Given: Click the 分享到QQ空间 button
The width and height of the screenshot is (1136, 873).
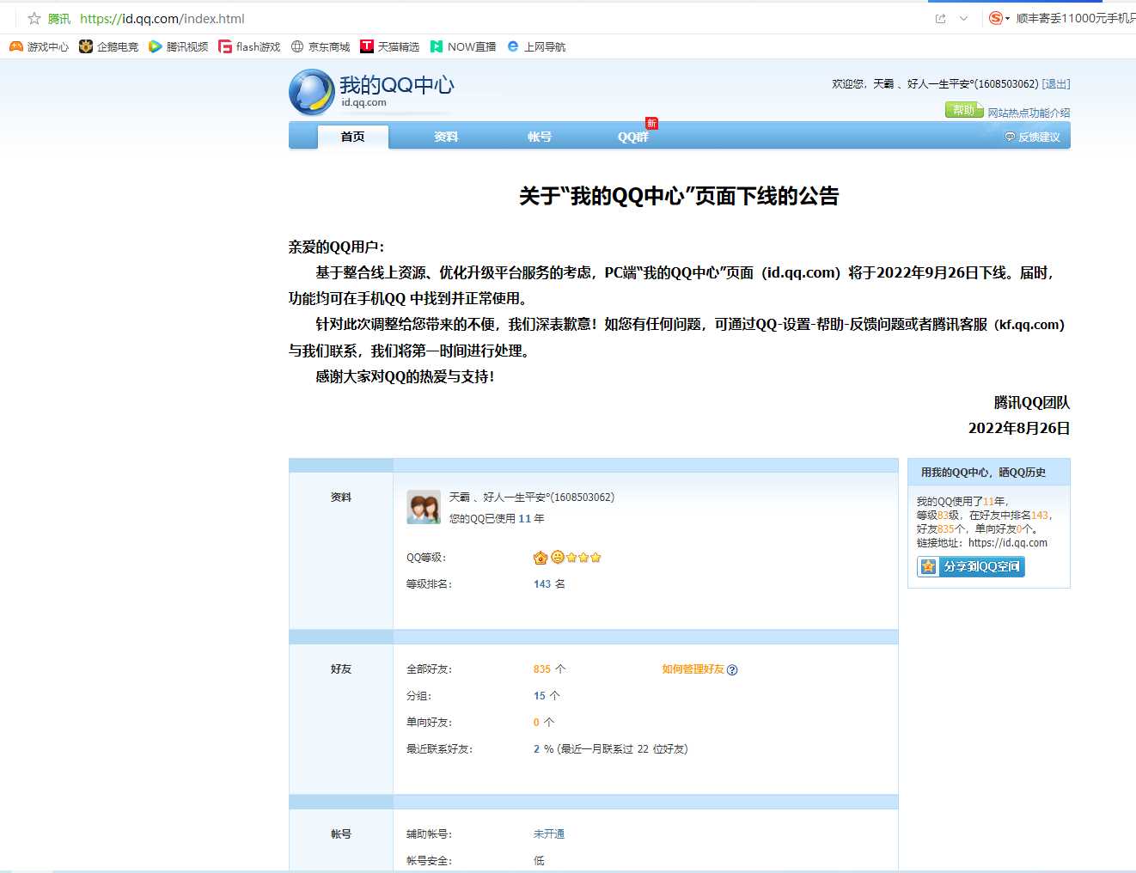Looking at the screenshot, I should pos(971,566).
